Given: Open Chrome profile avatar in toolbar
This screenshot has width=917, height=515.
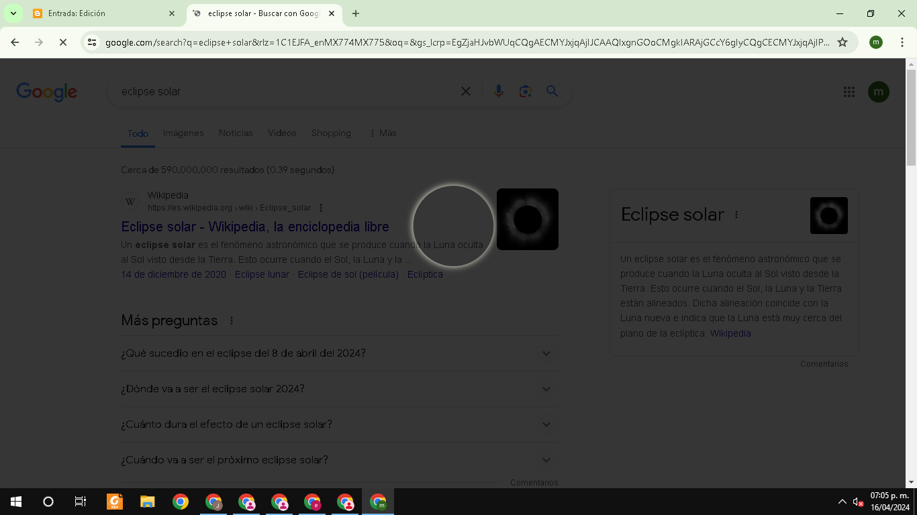Looking at the screenshot, I should pos(875,42).
